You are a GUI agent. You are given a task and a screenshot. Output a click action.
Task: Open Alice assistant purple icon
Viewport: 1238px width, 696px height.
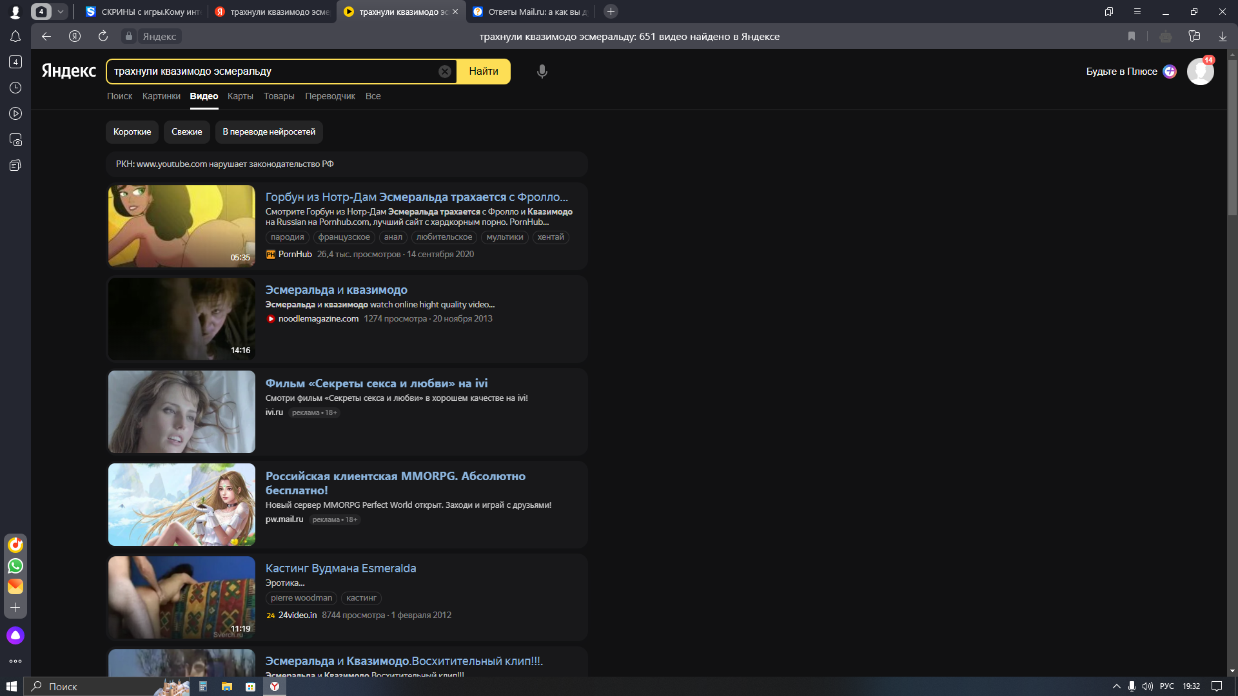tap(15, 635)
